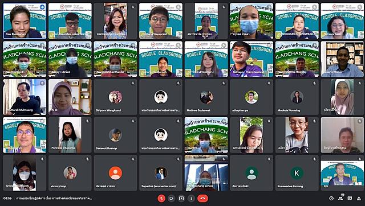Click athaphan ya's profile avatar
Screen dimensions: 365x206
pyautogui.click(x=252, y=97)
